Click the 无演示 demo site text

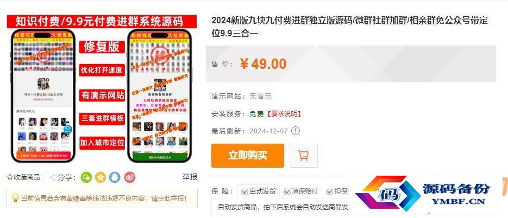coord(260,97)
